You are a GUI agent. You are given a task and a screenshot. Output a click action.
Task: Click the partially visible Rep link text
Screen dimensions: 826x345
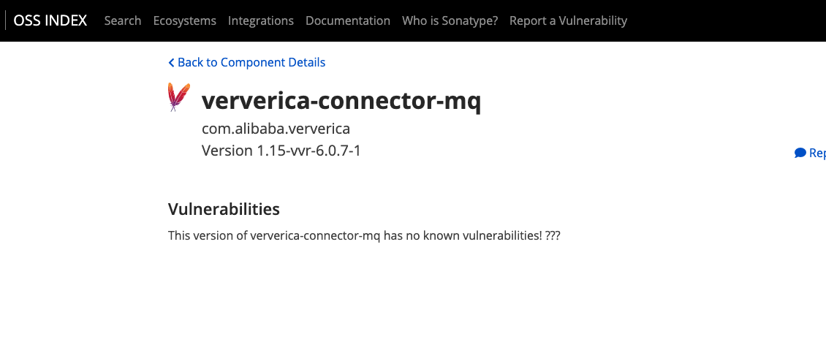tap(817, 153)
